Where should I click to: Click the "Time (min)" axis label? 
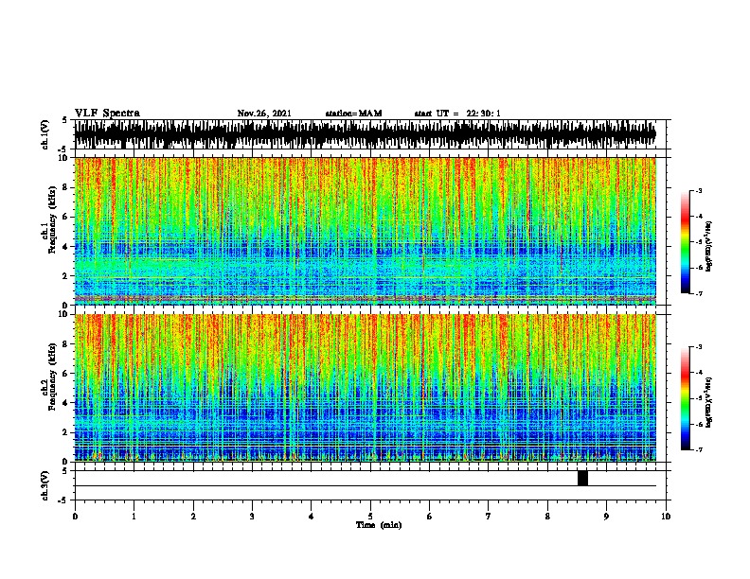(x=379, y=525)
